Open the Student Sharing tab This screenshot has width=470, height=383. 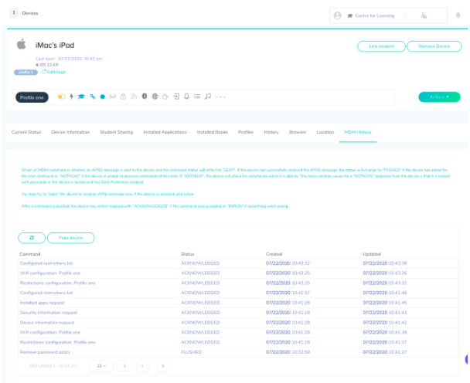117,132
